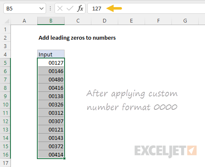Select row 12 header

pyautogui.click(x=5, y=121)
